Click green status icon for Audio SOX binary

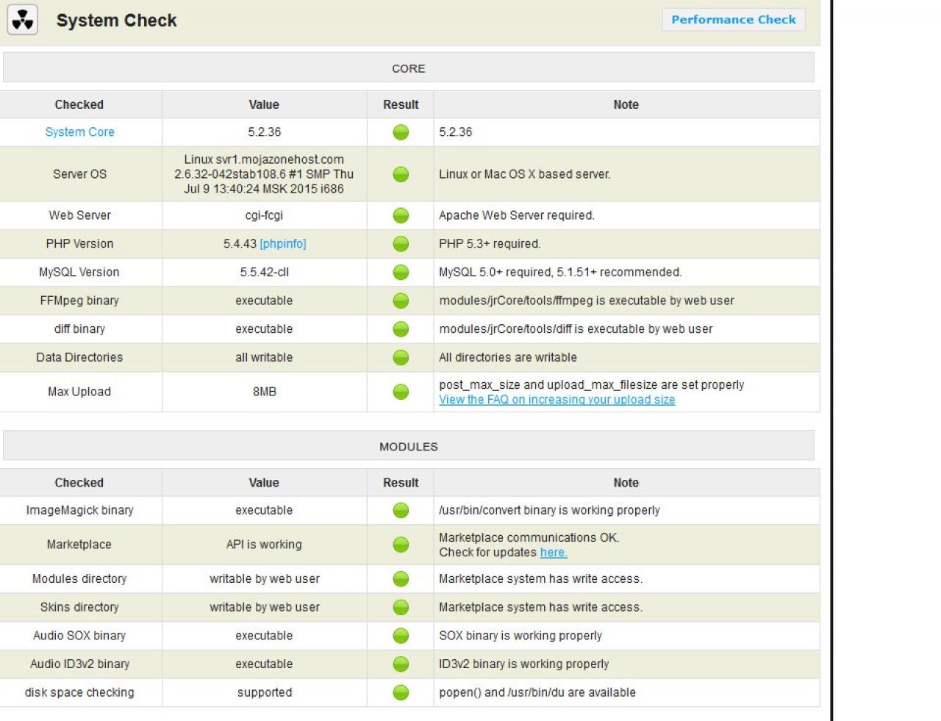401,636
